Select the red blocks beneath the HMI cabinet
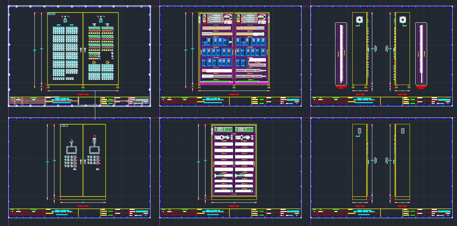Viewport: 457px width, 226px height. [x=83, y=206]
